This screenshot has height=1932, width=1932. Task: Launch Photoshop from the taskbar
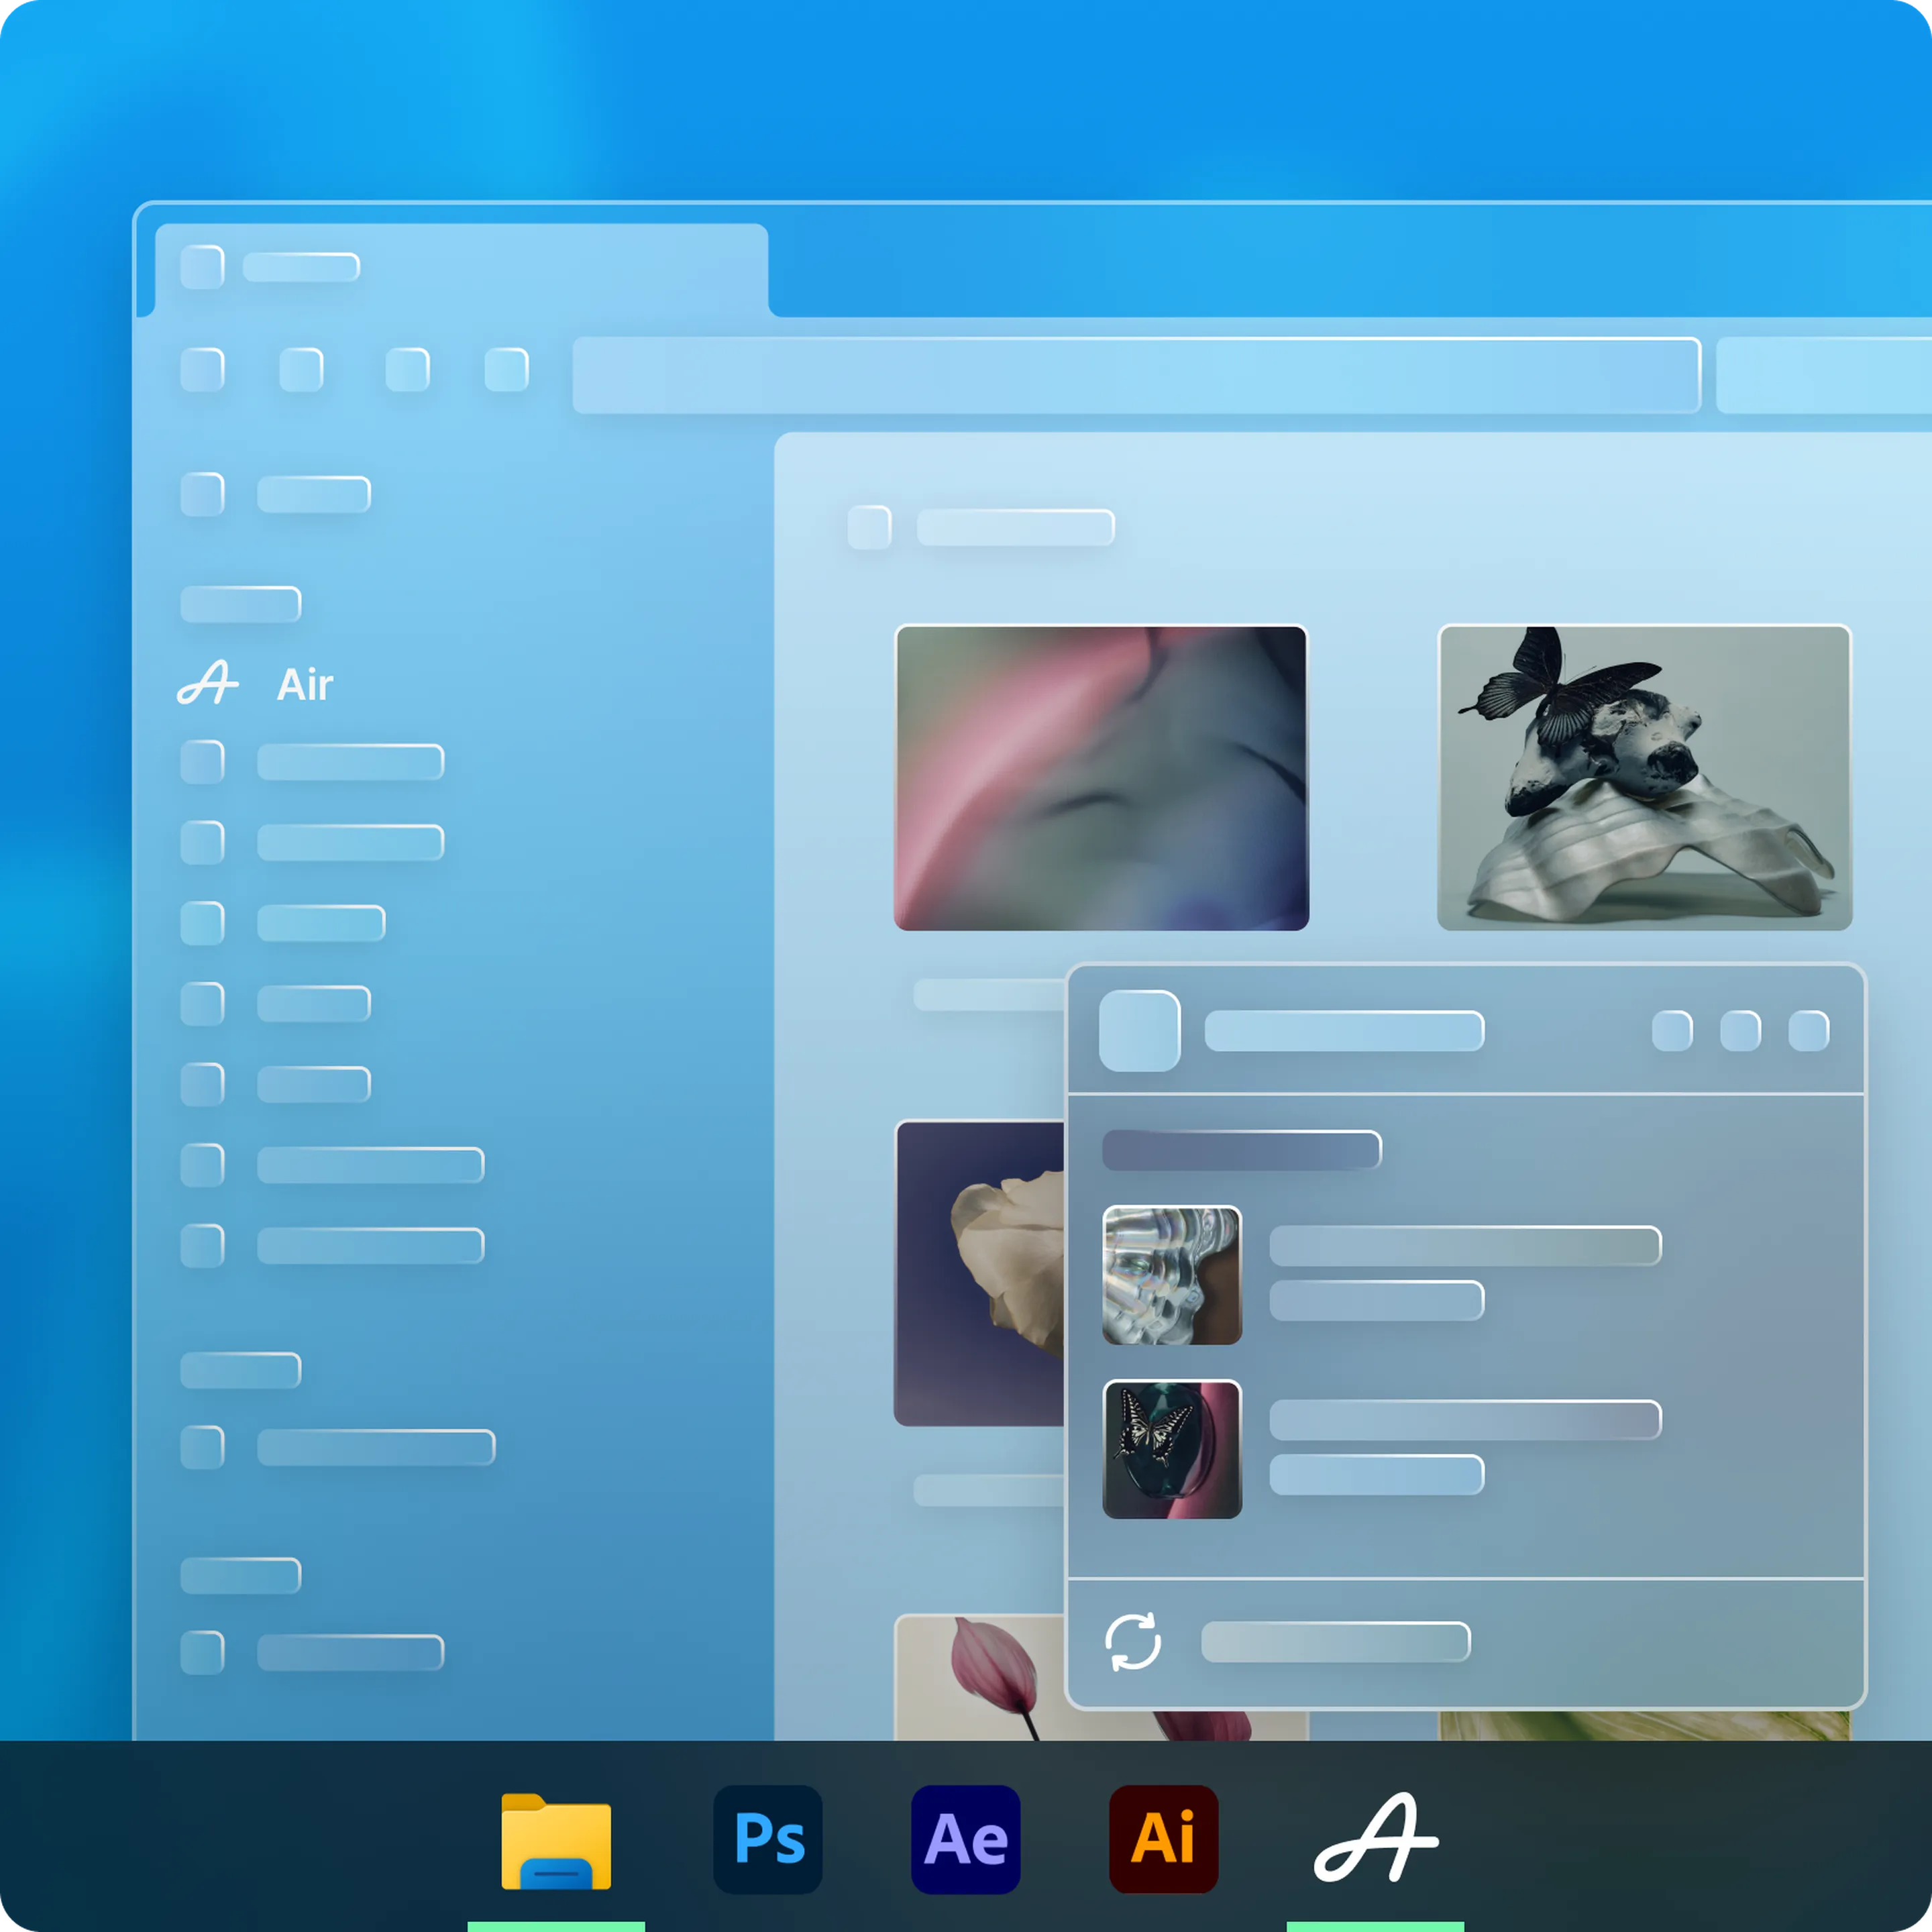click(x=768, y=1840)
